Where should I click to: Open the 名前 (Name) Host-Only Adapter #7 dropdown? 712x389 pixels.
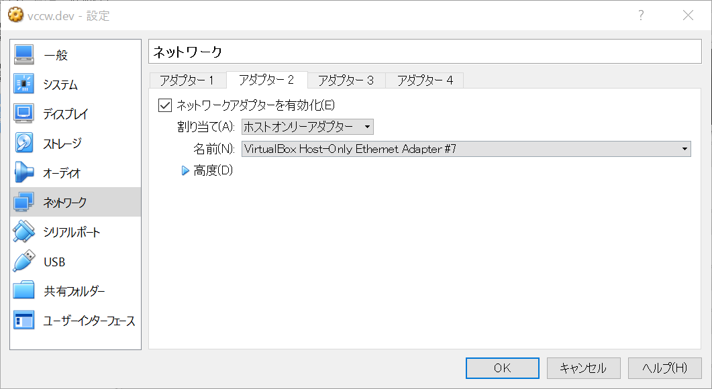coord(466,149)
